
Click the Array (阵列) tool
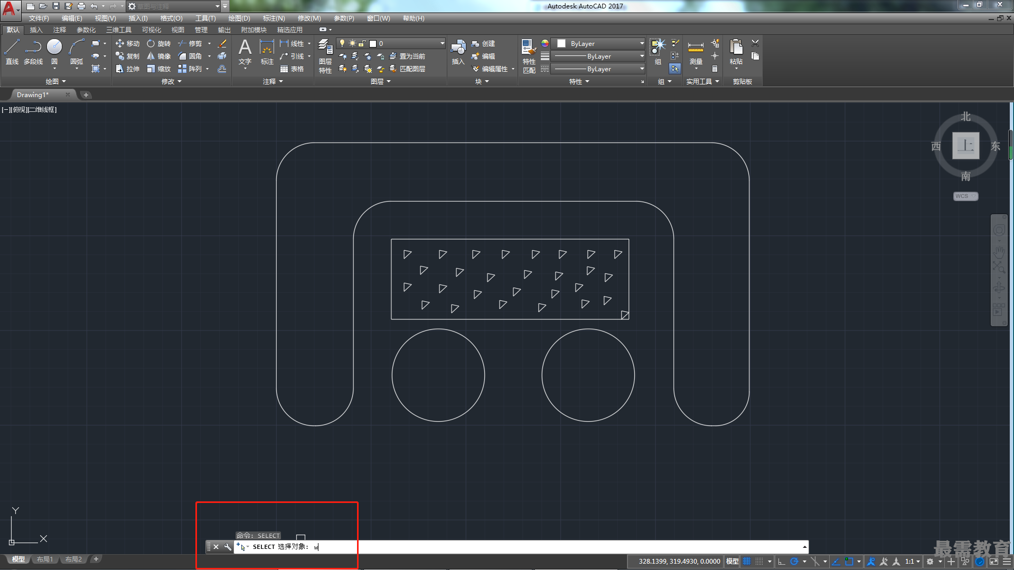click(190, 69)
